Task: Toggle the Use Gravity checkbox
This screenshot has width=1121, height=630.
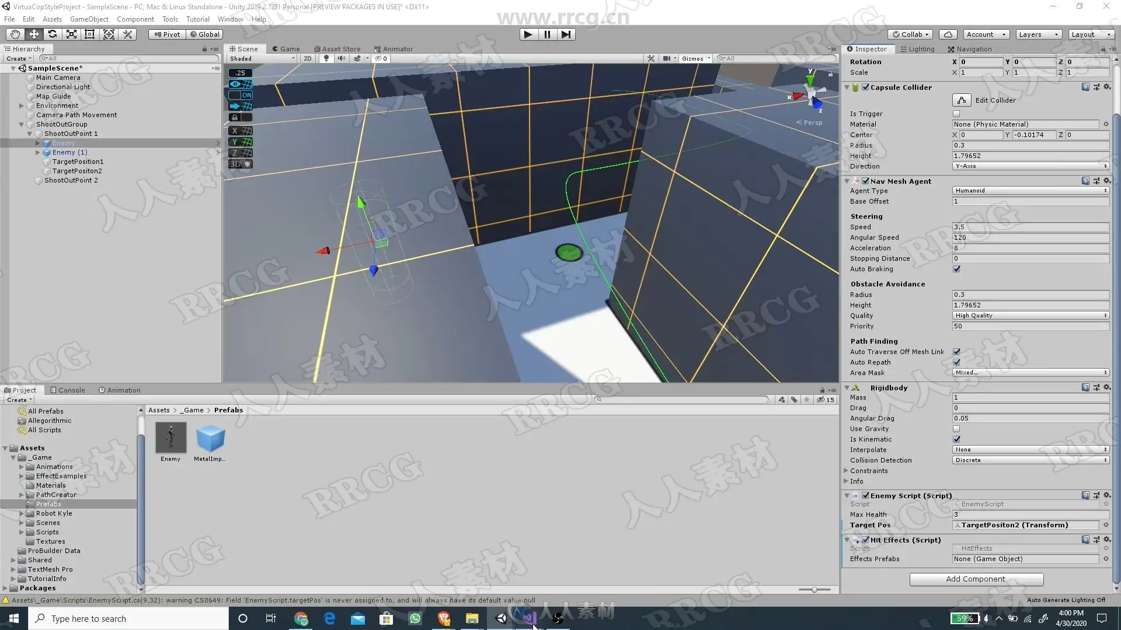Action: tap(956, 429)
